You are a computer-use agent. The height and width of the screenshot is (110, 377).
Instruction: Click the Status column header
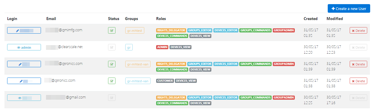point(114,19)
